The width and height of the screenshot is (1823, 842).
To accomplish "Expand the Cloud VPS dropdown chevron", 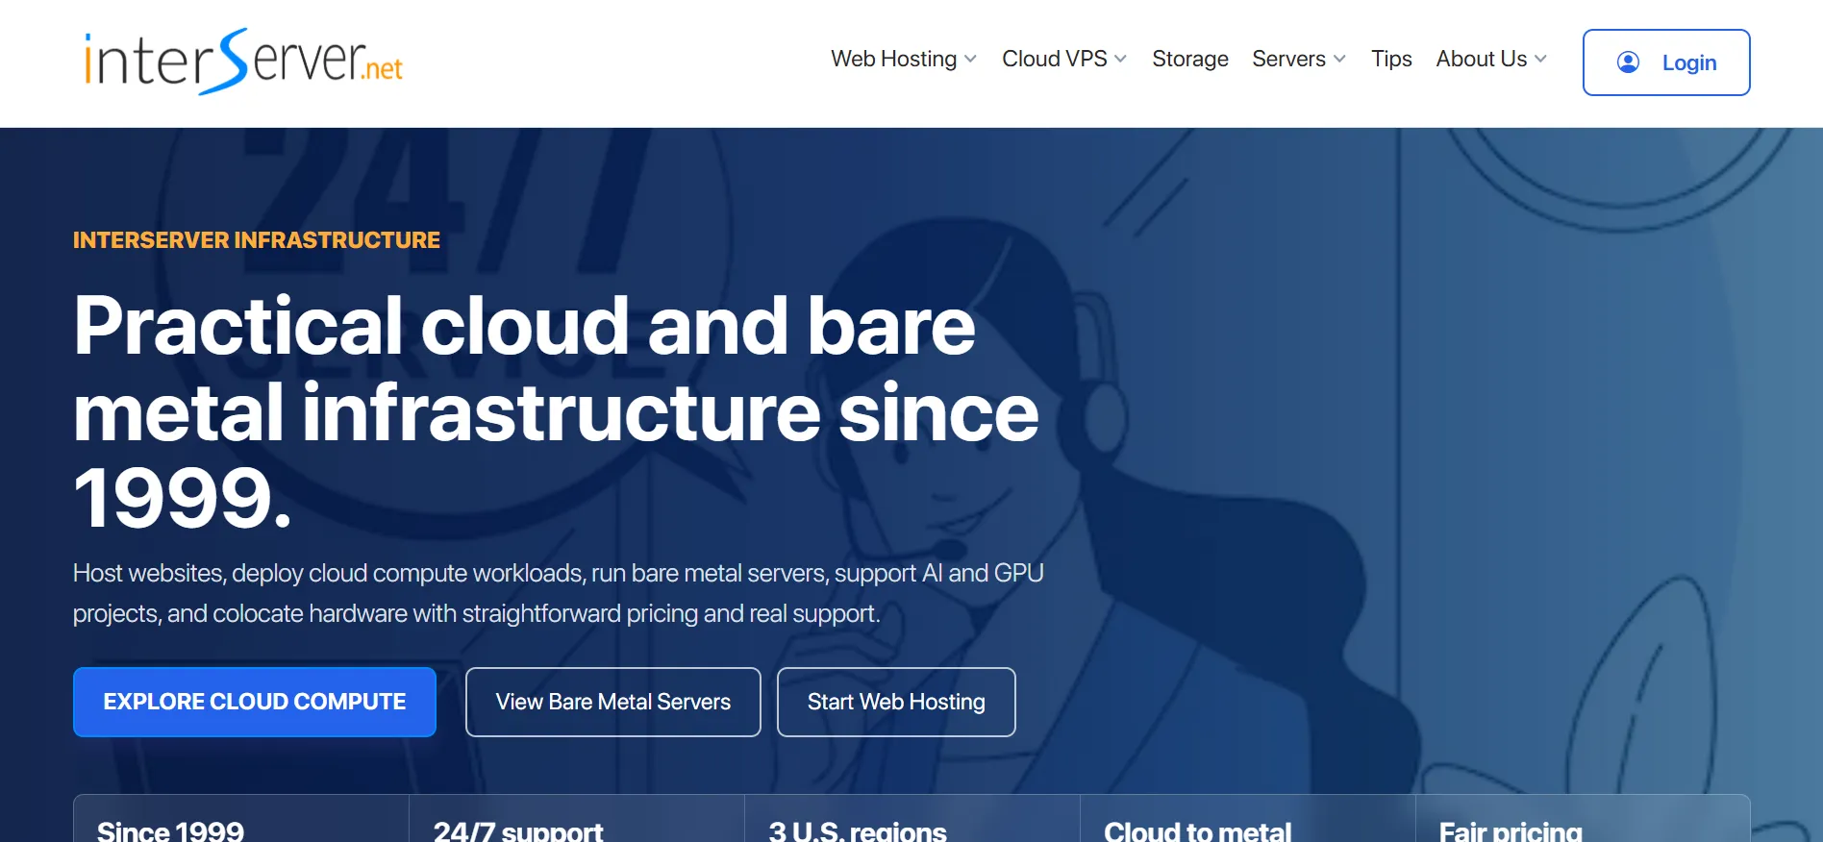I will click(1120, 60).
